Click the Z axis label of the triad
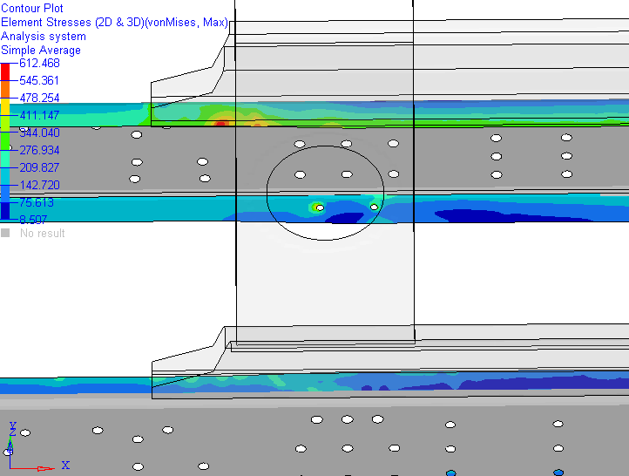 (x=12, y=432)
